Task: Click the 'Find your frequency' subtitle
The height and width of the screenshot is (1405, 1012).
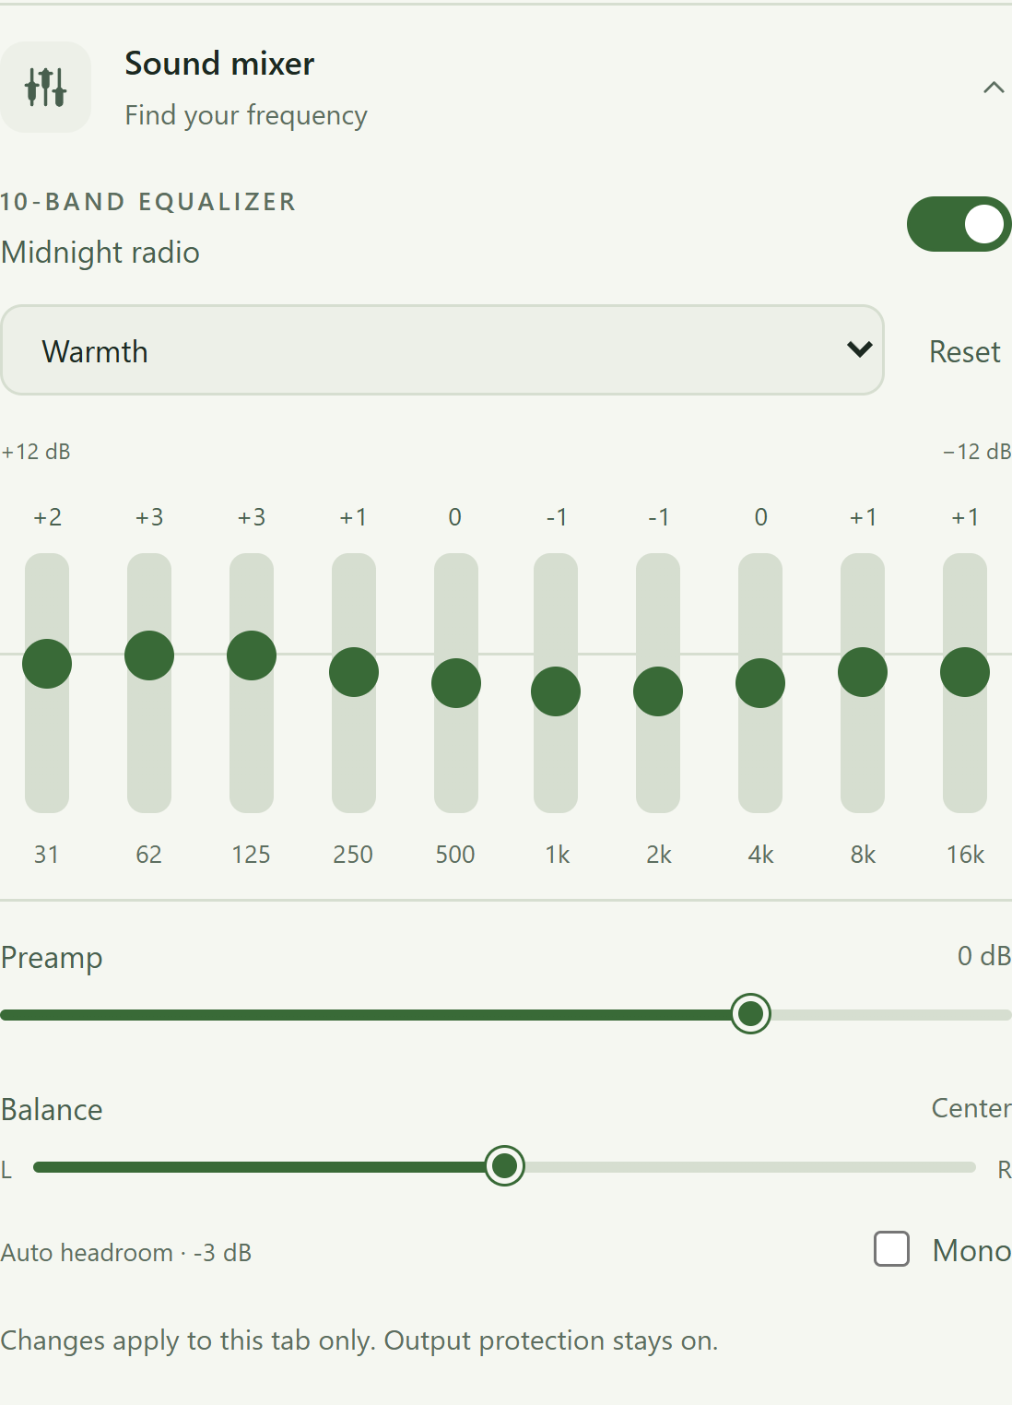Action: (x=246, y=115)
